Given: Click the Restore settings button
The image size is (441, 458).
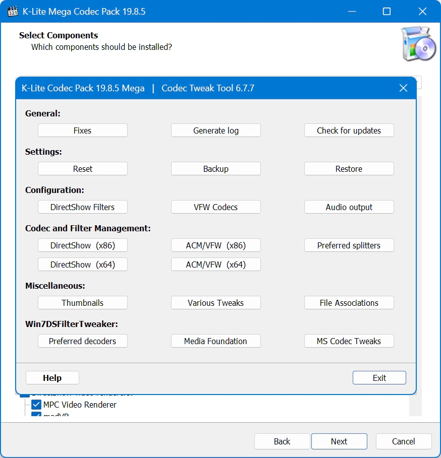Looking at the screenshot, I should point(349,168).
